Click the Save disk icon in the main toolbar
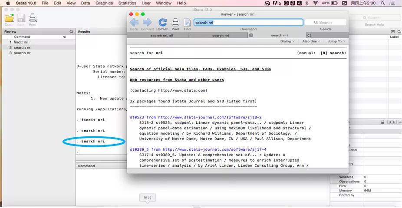The image size is (402, 208). [x=21, y=18]
